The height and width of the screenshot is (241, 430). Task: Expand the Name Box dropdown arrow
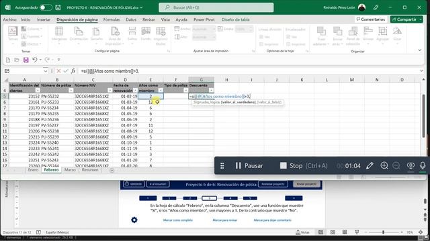pos(45,71)
